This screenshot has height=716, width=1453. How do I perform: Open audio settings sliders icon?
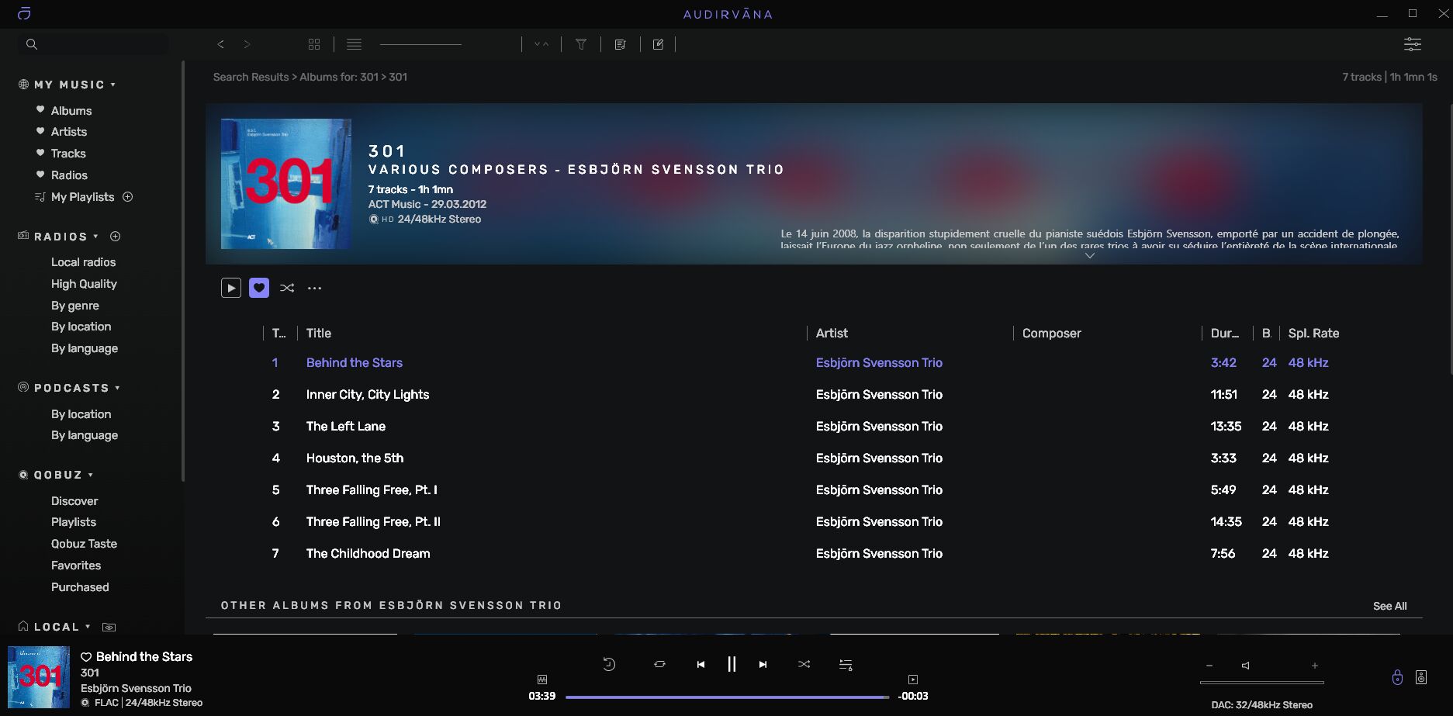click(1413, 44)
